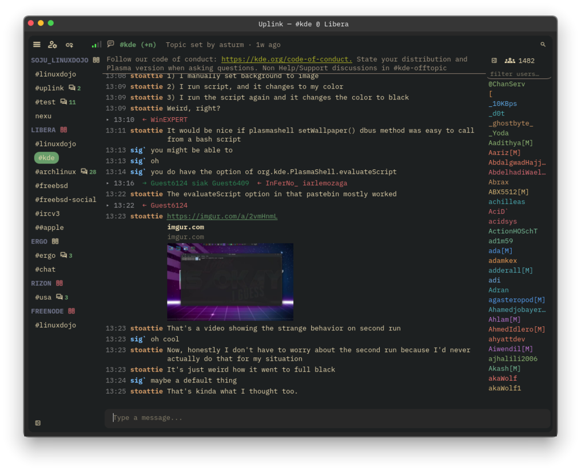Open #linuxdojo channel under SOJU_LINUXDOJO
The width and height of the screenshot is (581, 471).
tap(55, 74)
